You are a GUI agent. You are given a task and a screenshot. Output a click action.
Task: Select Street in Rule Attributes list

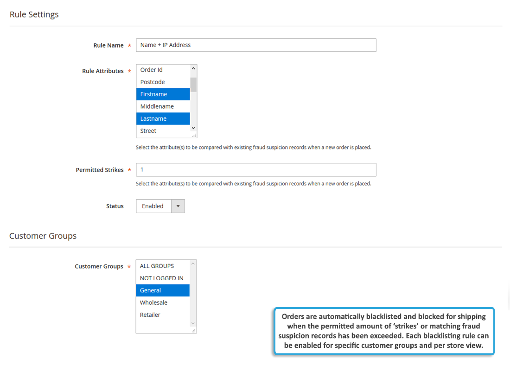pos(163,131)
